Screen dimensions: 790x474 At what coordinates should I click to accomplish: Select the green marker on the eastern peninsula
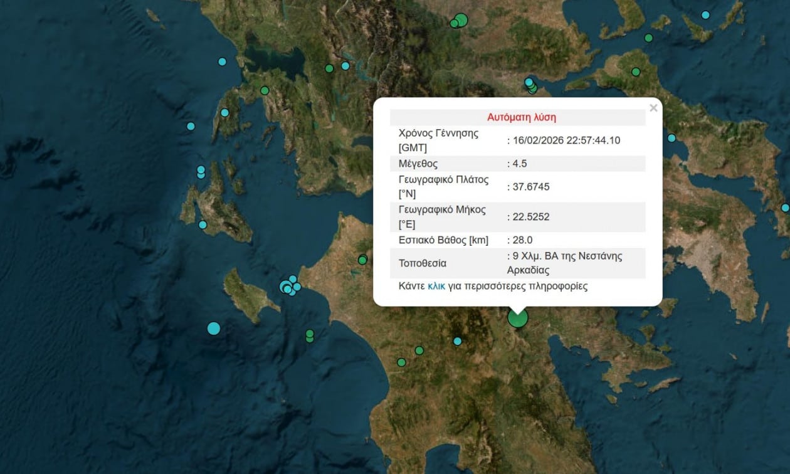(635, 71)
